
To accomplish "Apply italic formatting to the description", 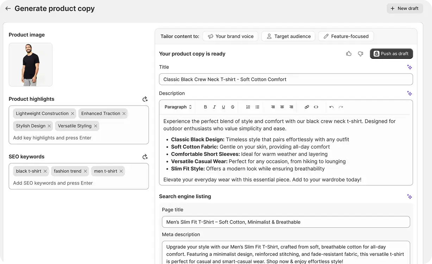I will click(x=214, y=107).
